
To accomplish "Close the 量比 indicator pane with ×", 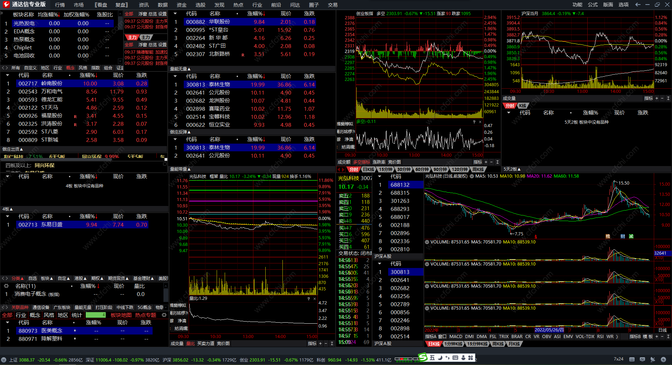I will point(315,299).
